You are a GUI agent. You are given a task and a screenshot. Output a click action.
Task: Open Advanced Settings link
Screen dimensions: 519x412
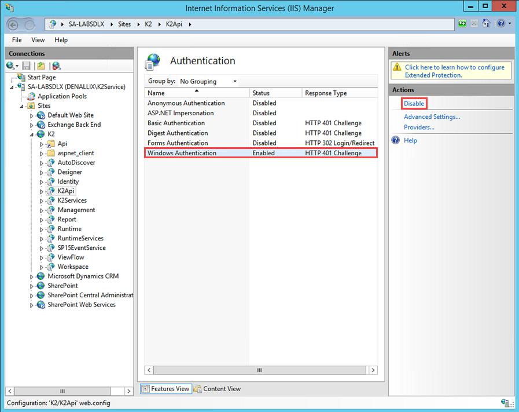click(x=432, y=116)
